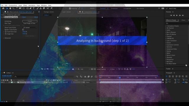The image size is (189, 106).
Task: Select the Pen tool
Action: click(30, 8)
